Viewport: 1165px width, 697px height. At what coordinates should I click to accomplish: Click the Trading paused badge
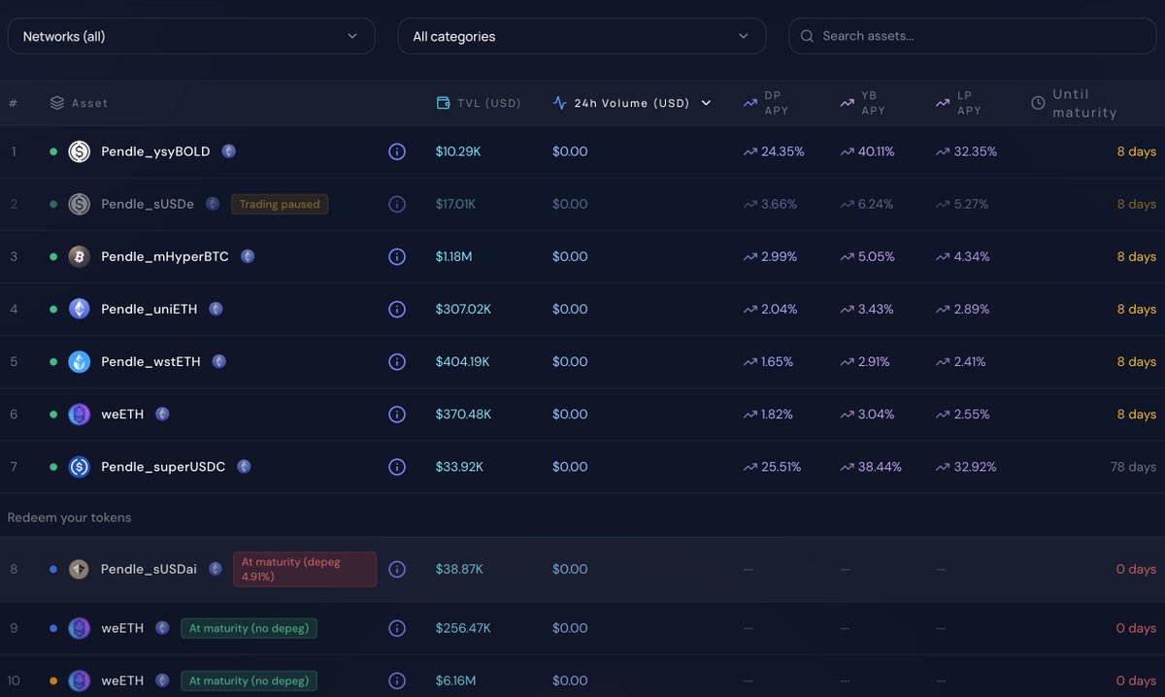coord(280,204)
